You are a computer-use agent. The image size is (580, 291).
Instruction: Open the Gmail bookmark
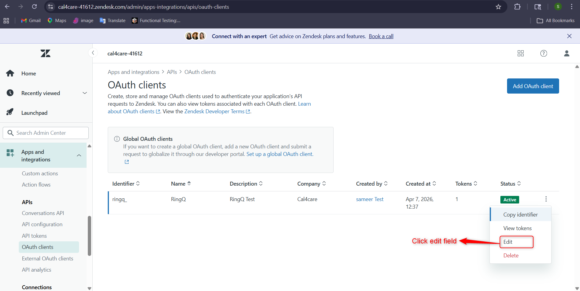coord(31,21)
